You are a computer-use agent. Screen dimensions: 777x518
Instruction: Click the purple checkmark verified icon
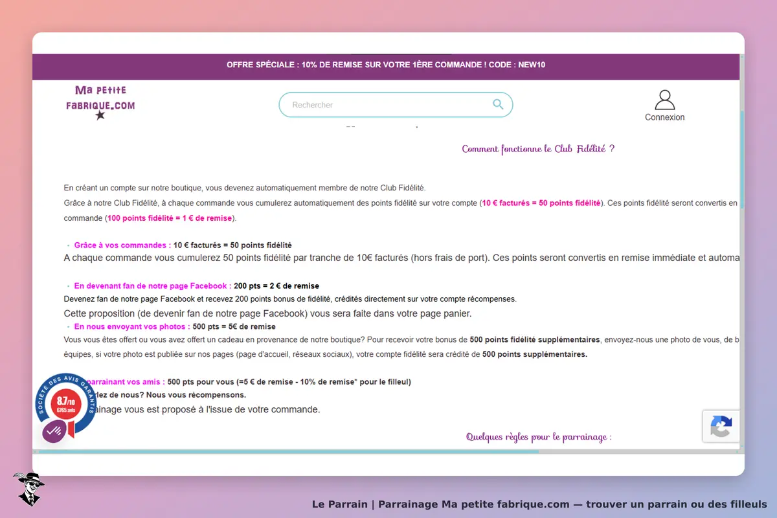click(54, 431)
